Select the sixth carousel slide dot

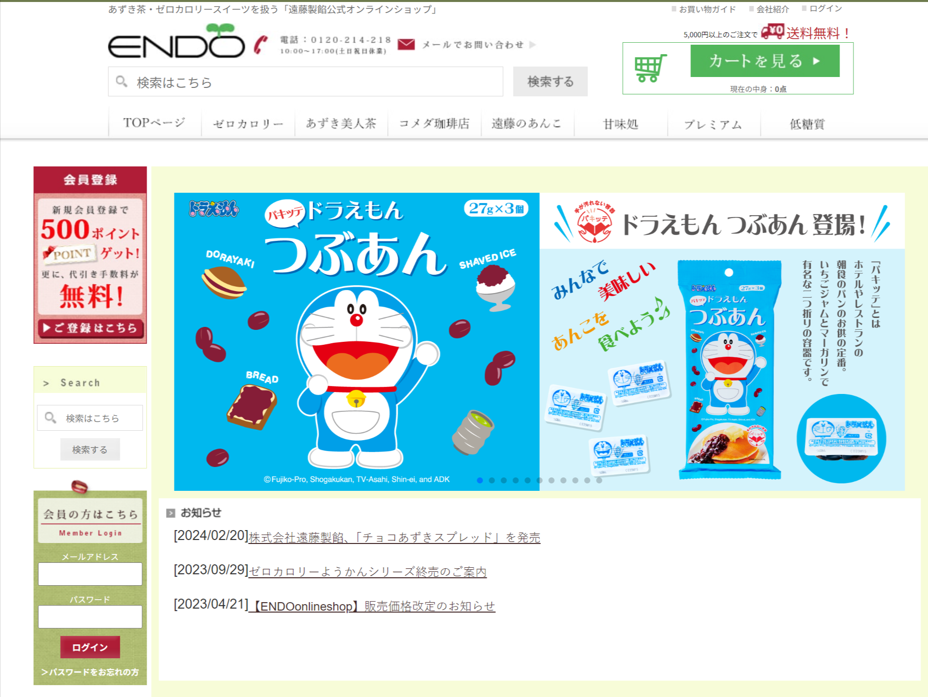tap(539, 480)
